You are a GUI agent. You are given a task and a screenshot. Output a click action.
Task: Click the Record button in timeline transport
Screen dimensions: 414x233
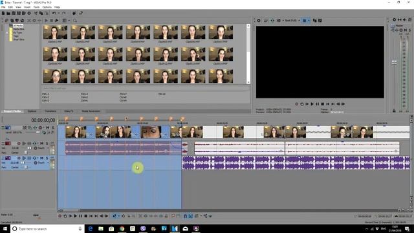(60, 216)
